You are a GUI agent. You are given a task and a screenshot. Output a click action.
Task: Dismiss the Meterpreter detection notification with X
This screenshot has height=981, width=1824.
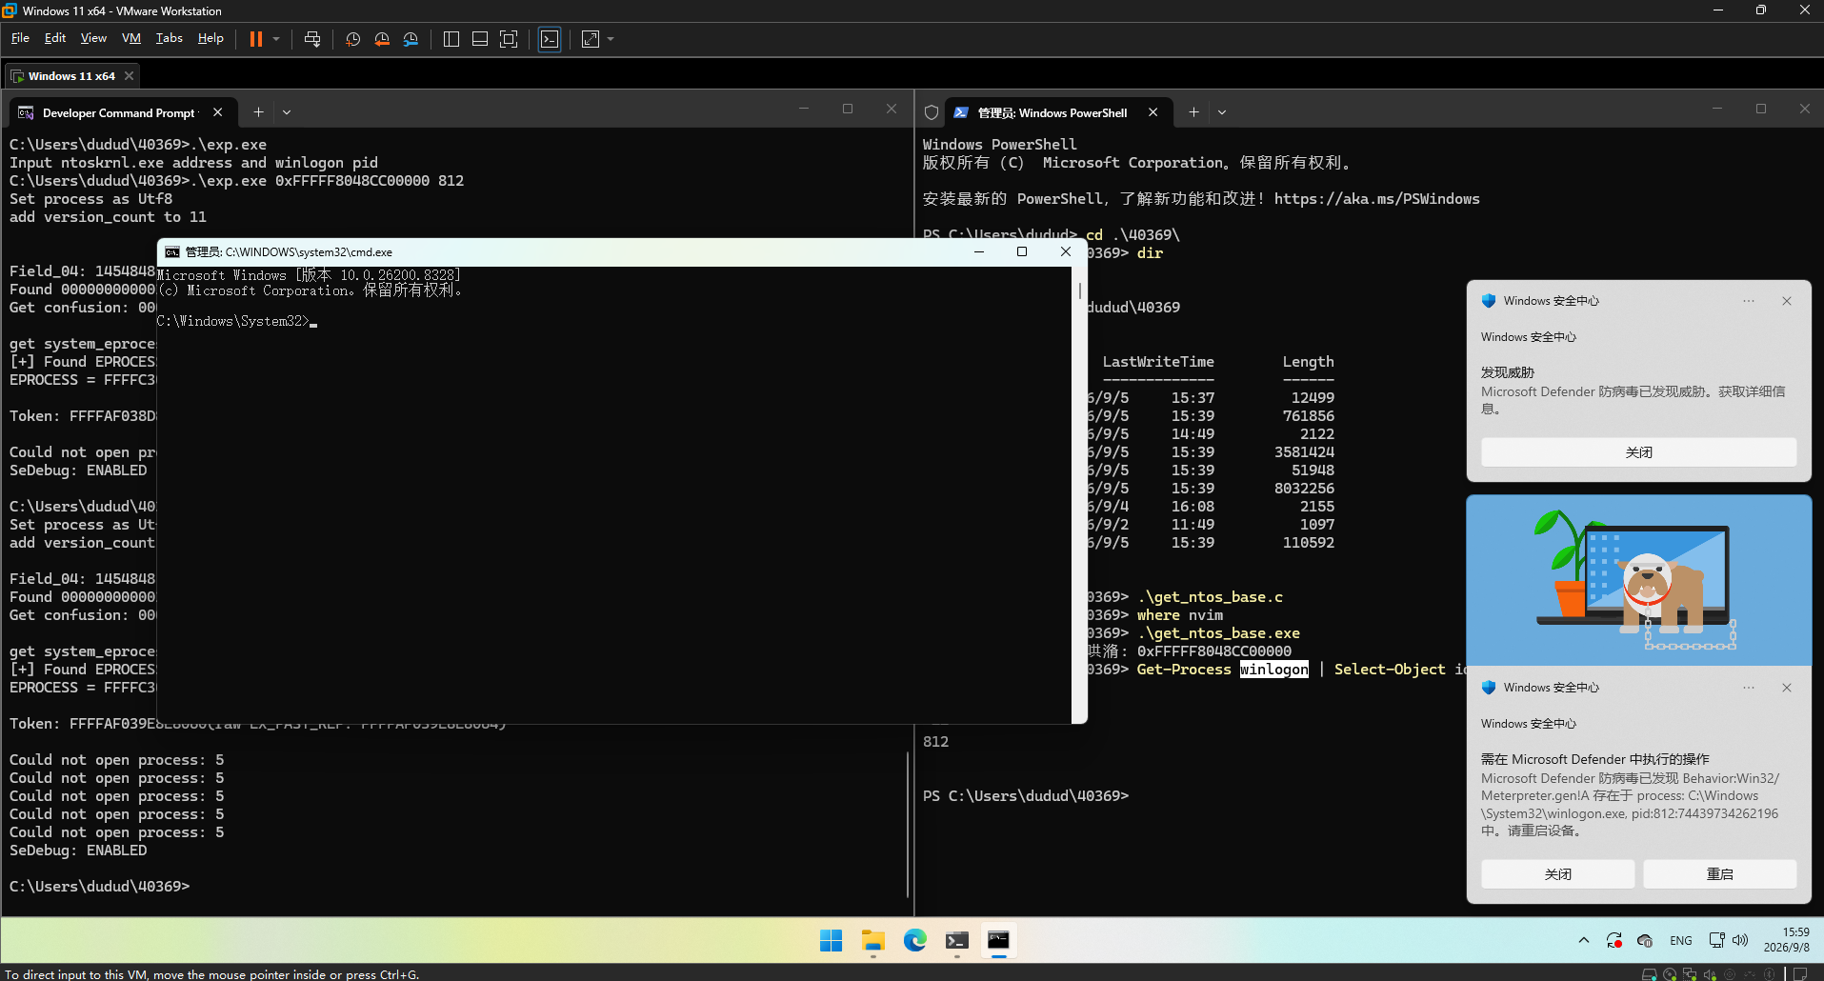click(1787, 688)
